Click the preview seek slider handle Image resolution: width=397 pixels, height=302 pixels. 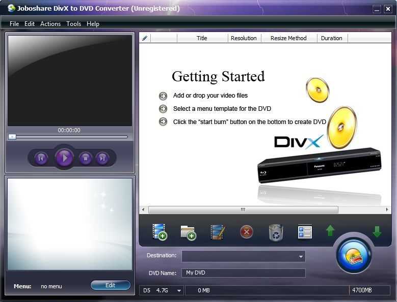tap(12, 137)
